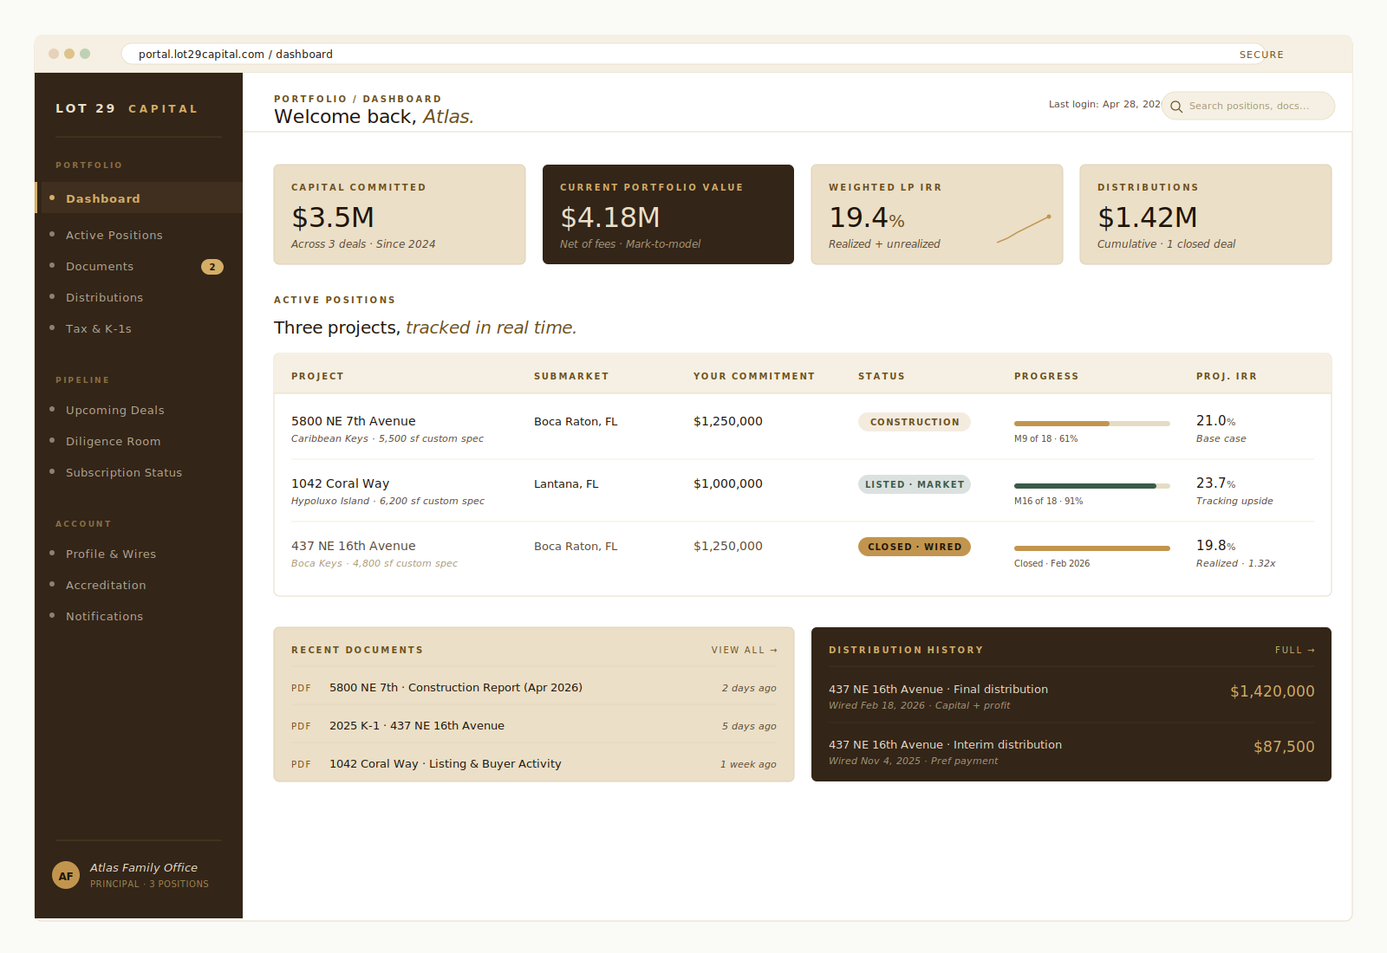Open the Dashboard sidebar item
1387x953 pixels.
click(139, 198)
